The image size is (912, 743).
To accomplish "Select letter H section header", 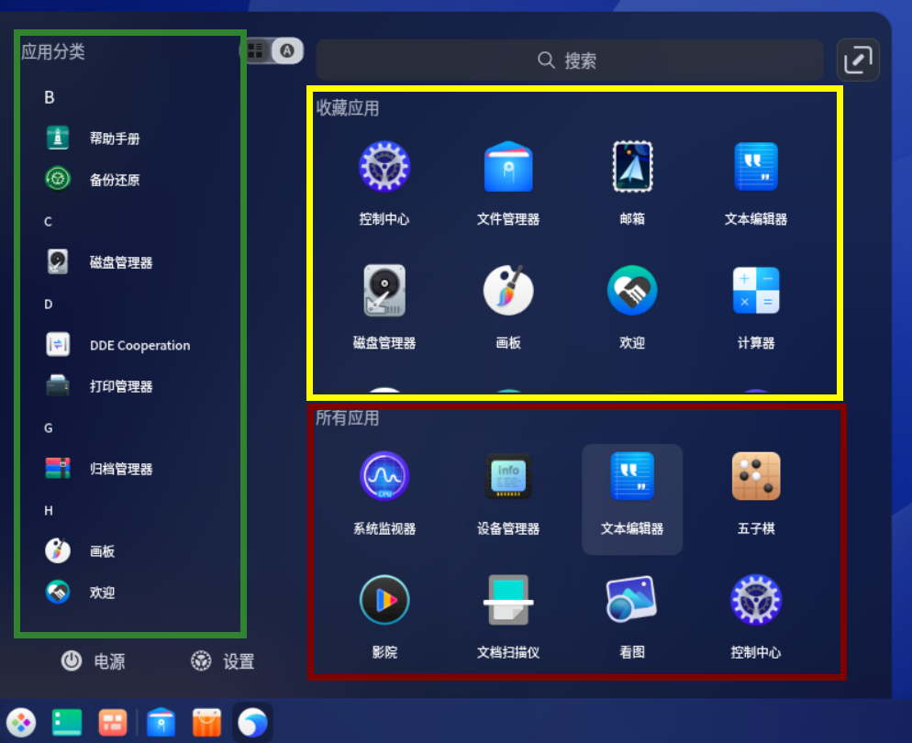I will point(49,510).
